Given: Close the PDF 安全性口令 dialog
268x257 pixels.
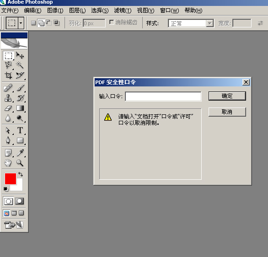Looking at the screenshot, I should (246, 82).
